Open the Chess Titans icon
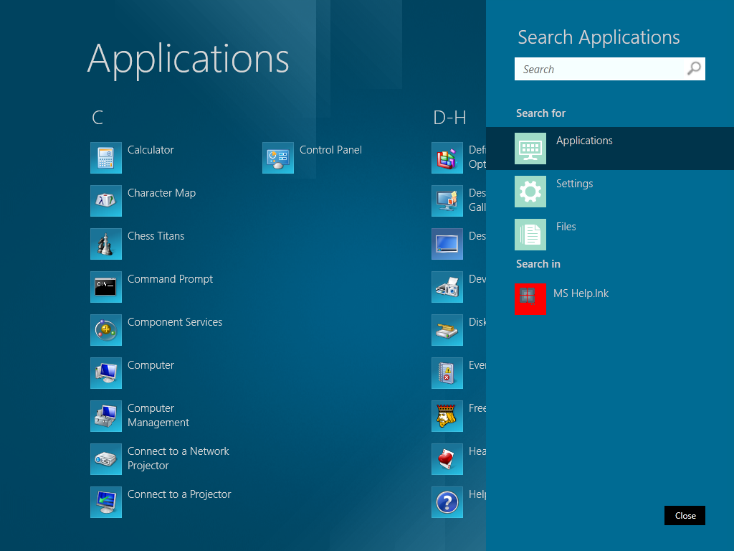 [x=106, y=244]
